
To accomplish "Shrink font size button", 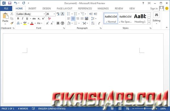I will pyautogui.click(x=52, y=23).
